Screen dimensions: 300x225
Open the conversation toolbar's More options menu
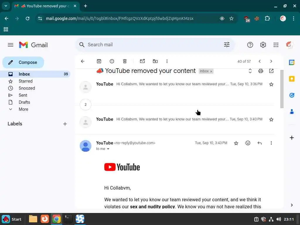point(167,61)
